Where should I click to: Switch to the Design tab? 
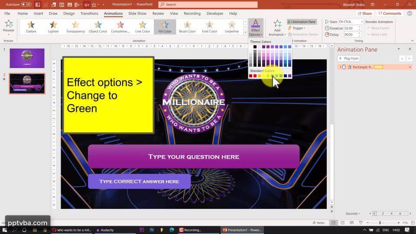(69, 13)
